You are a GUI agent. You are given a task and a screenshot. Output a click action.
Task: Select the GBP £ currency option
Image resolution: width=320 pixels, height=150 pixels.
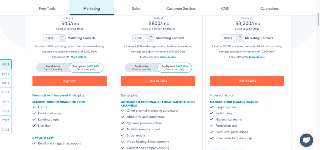point(6,83)
